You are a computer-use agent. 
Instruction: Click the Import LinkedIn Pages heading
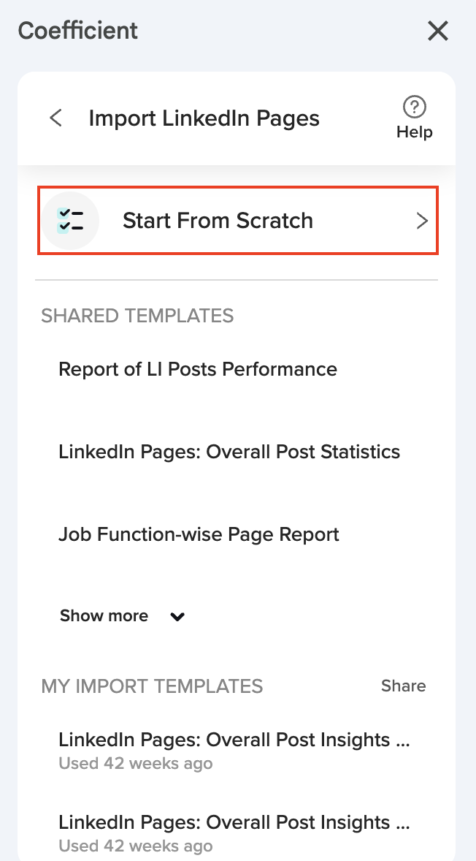pyautogui.click(x=204, y=118)
